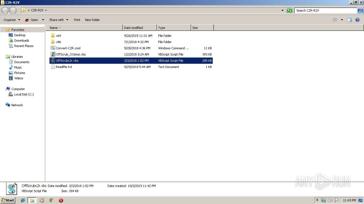Expand the address bar history dropdown
Viewport: 364px width, 204px height.
tap(282, 10)
